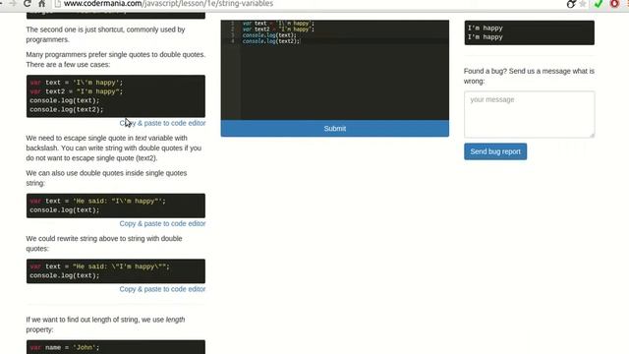Bookmark this page with the star icon

[x=583, y=4]
